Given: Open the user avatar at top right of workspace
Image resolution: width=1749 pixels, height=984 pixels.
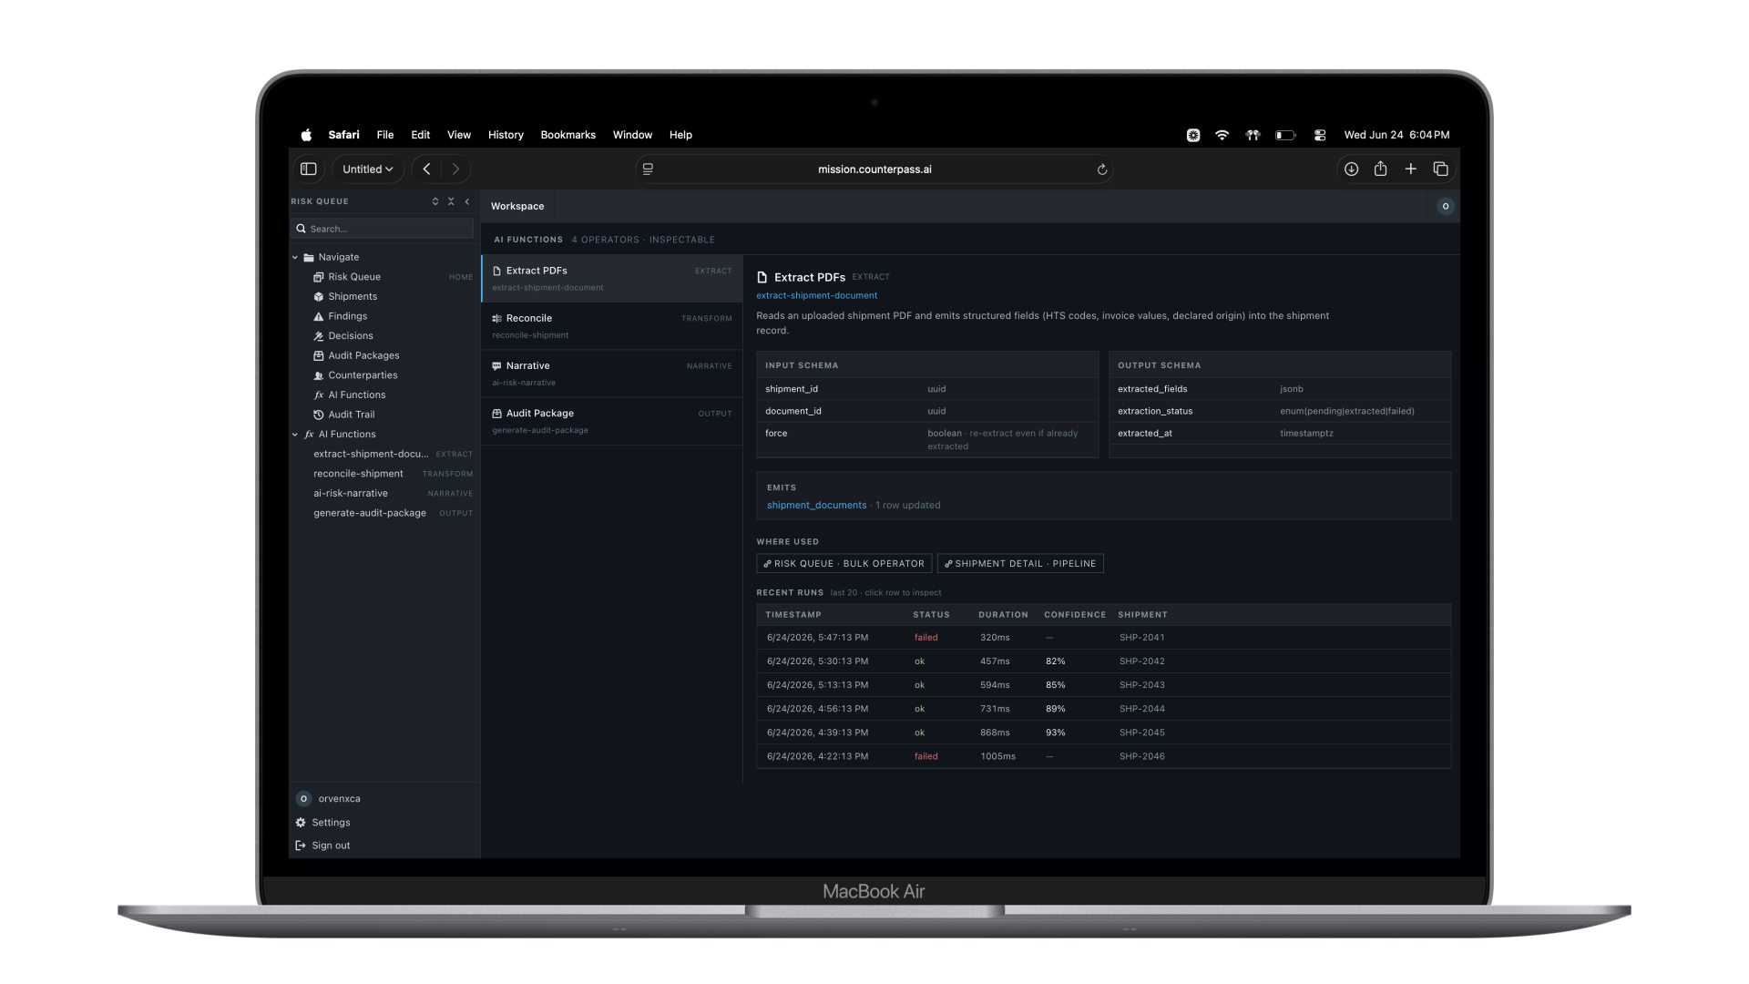Looking at the screenshot, I should pyautogui.click(x=1445, y=206).
